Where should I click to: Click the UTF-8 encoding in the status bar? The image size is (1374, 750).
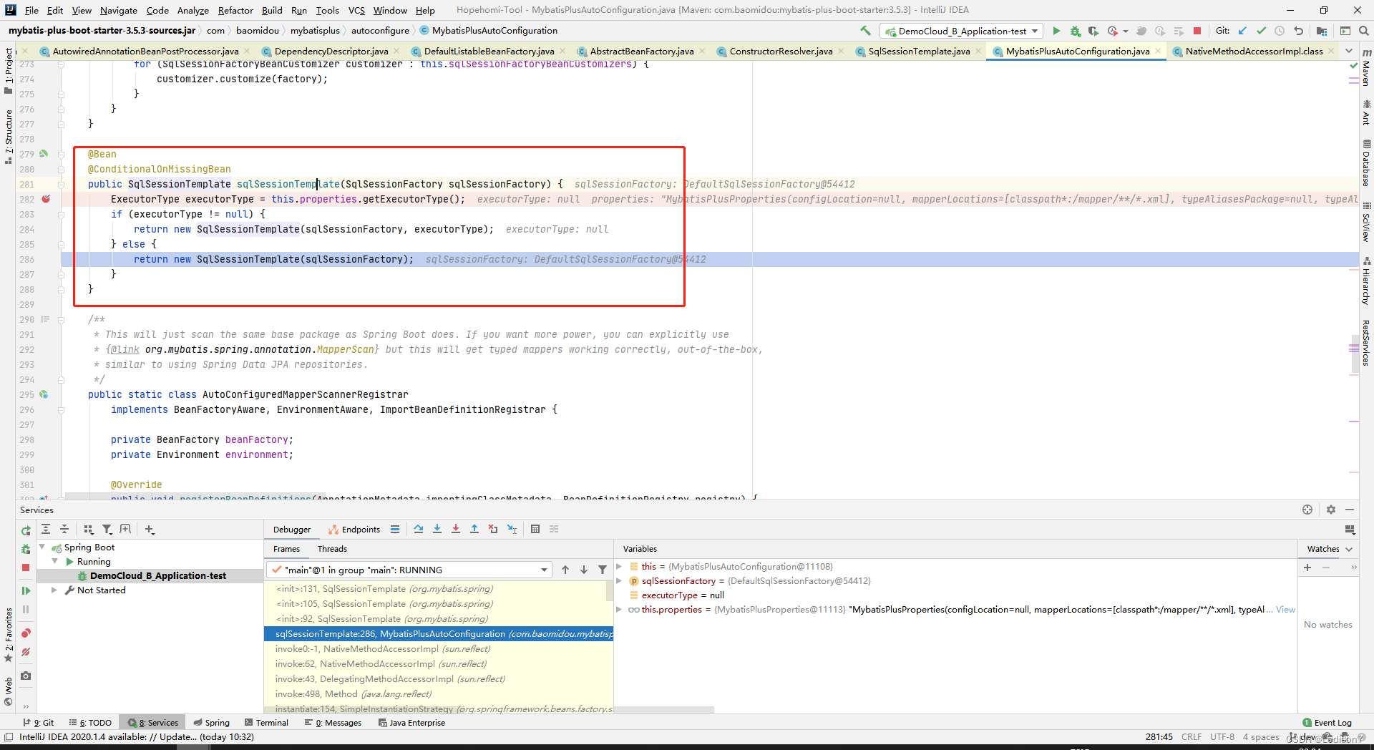1222,736
